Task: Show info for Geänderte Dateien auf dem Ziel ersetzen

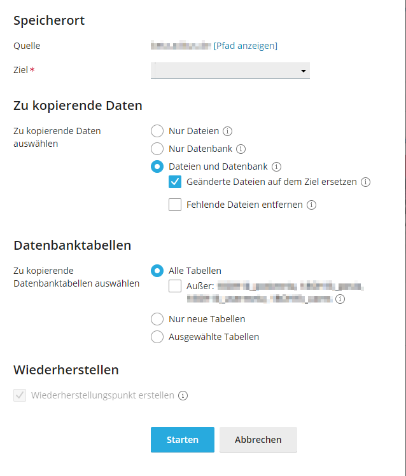Action: pyautogui.click(x=365, y=182)
